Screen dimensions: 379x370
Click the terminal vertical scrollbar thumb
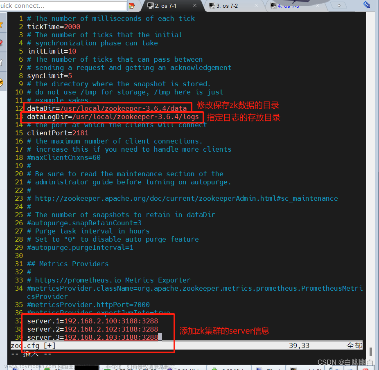tap(371, 352)
